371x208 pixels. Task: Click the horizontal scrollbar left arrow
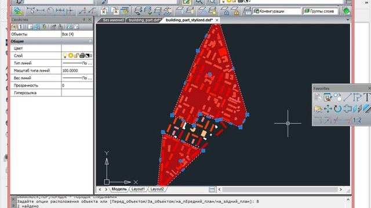(x=219, y=189)
